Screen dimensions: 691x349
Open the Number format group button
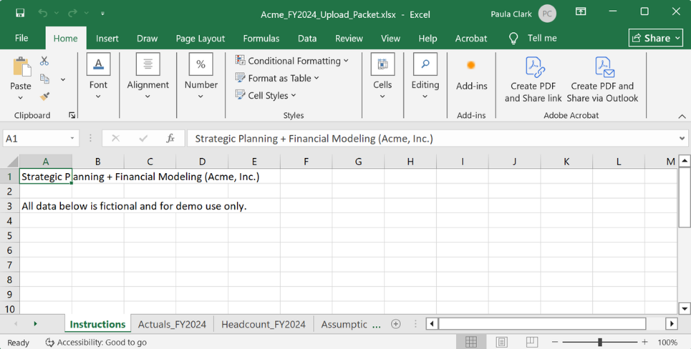201,76
